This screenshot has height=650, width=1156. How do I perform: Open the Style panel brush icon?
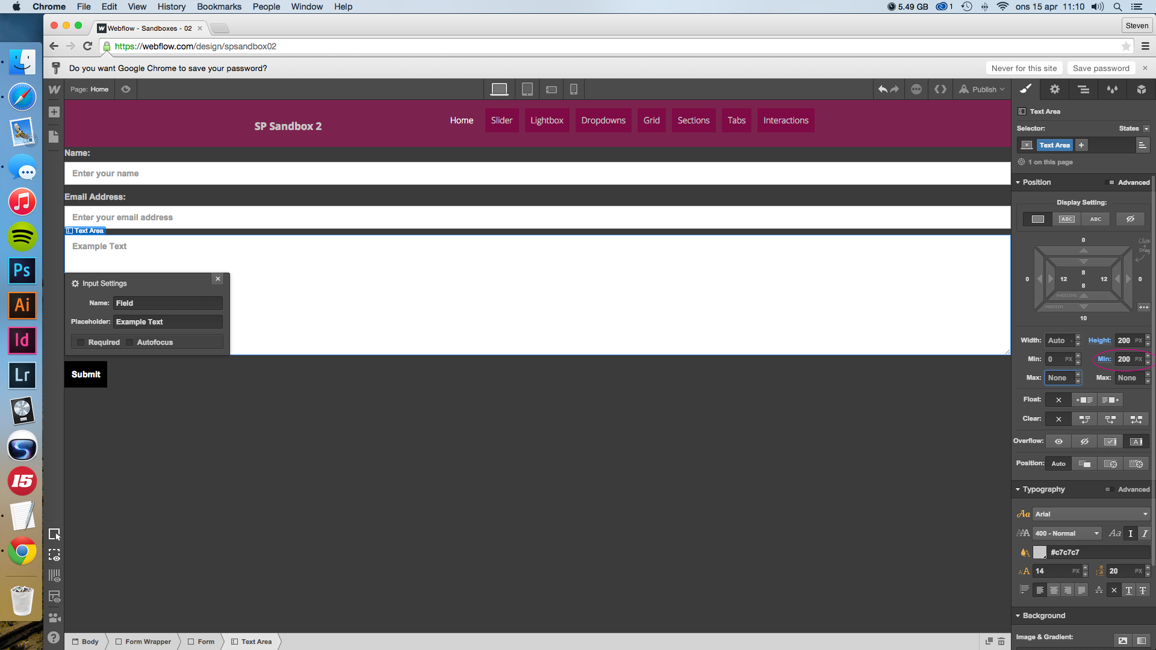[x=1025, y=89]
